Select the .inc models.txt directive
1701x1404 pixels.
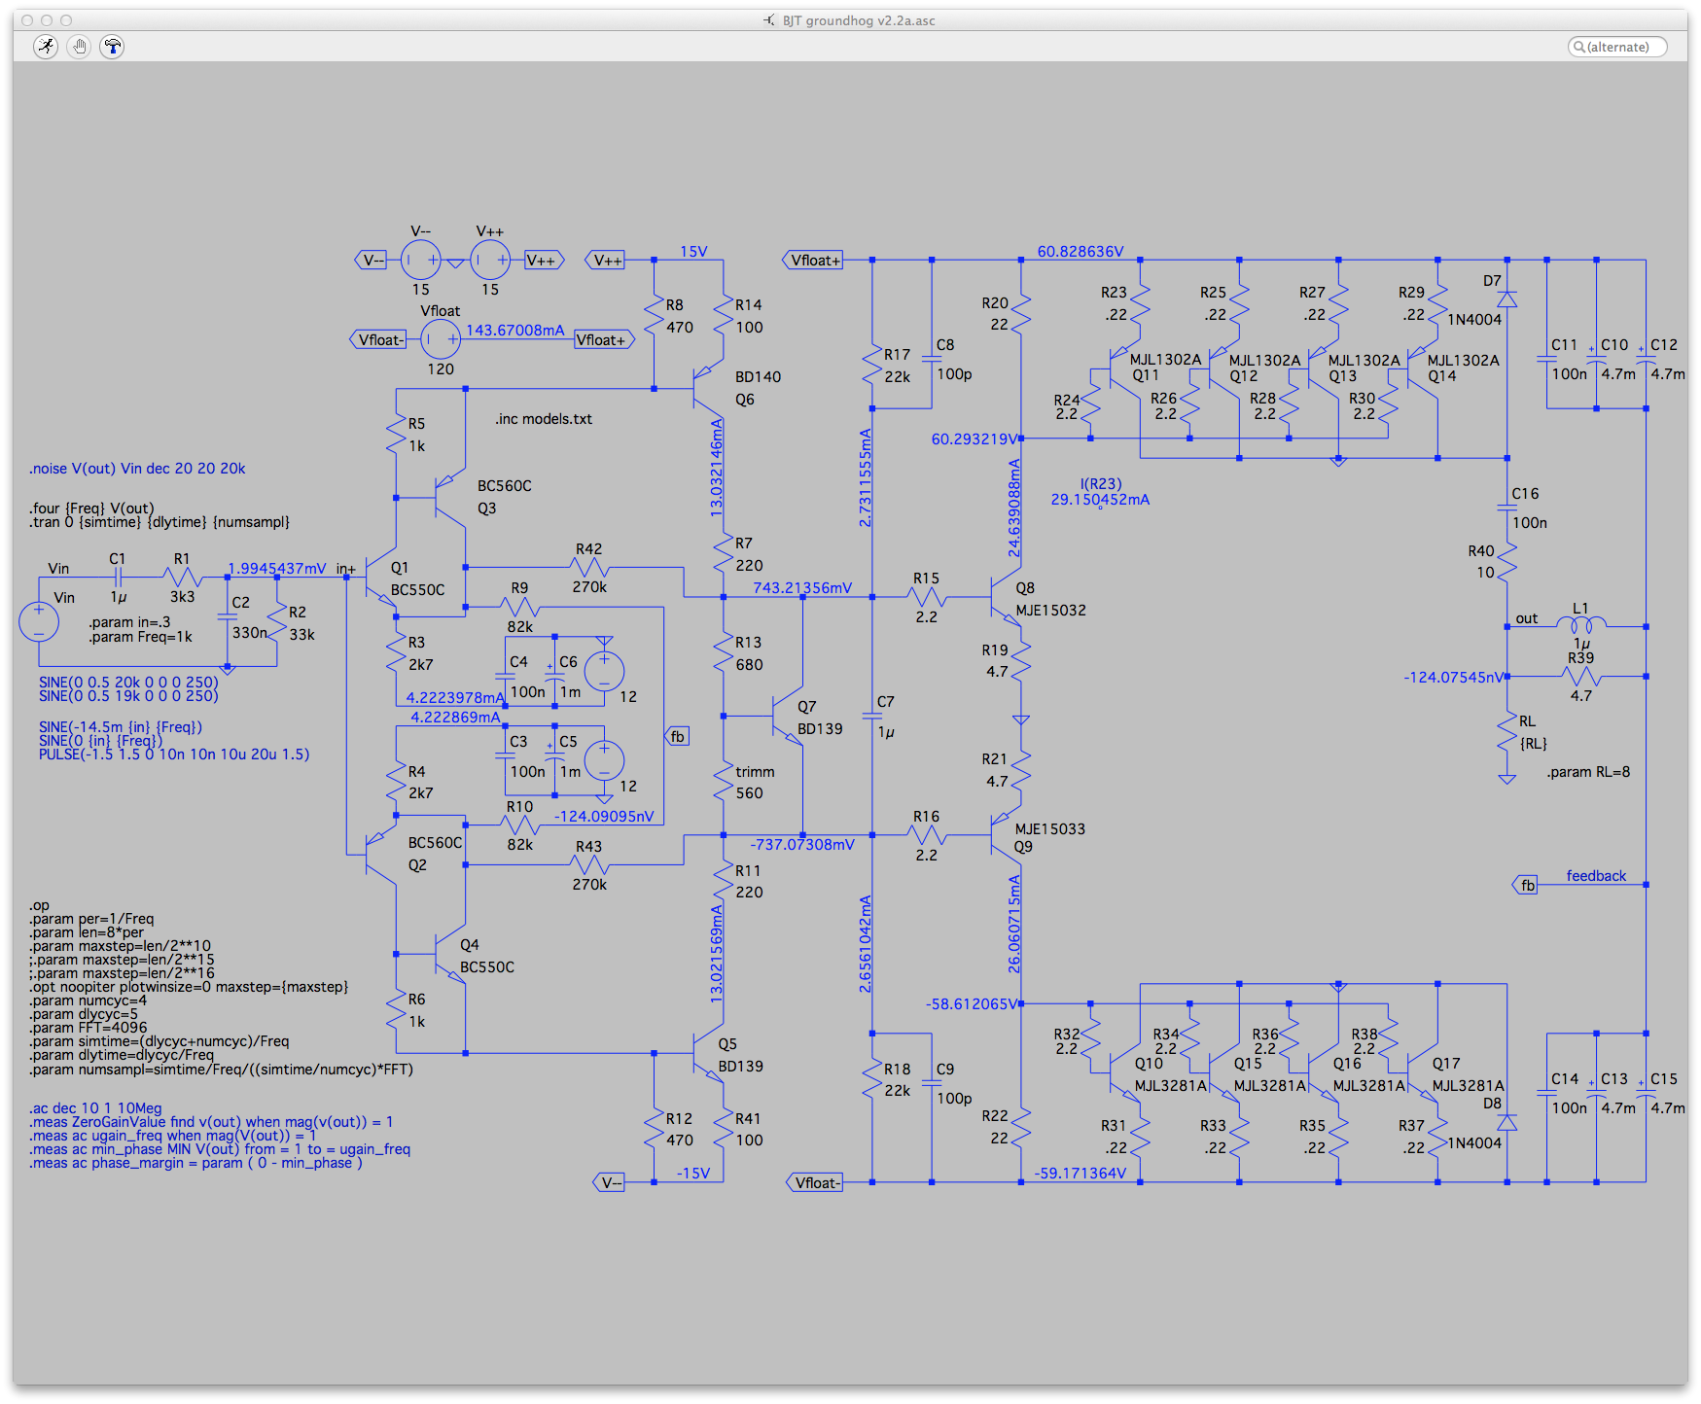click(544, 419)
